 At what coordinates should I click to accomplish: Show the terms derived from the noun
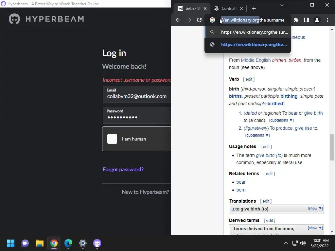[x=315, y=228]
